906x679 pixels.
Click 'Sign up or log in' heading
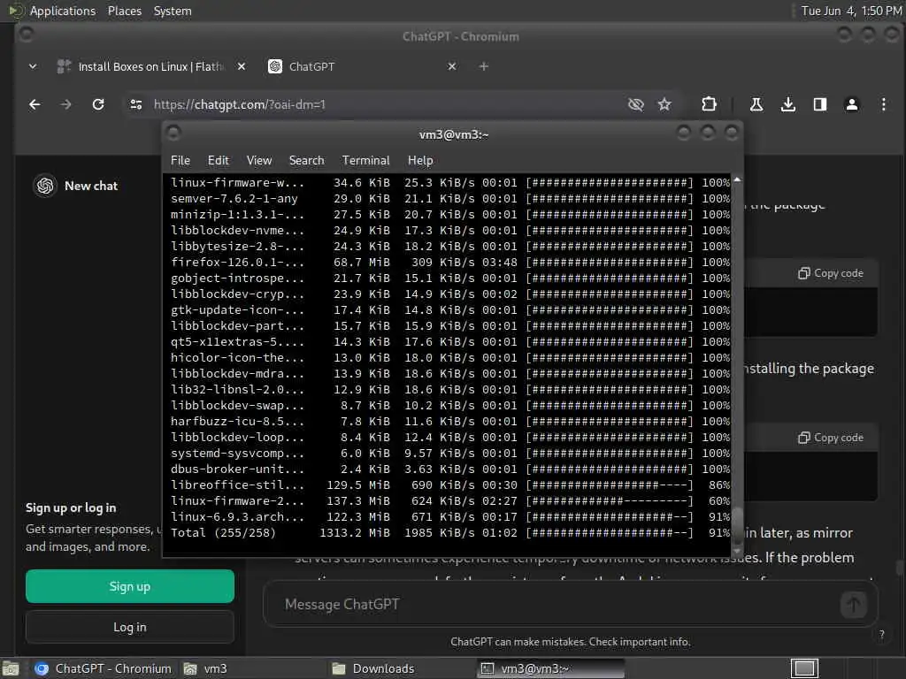coord(71,508)
